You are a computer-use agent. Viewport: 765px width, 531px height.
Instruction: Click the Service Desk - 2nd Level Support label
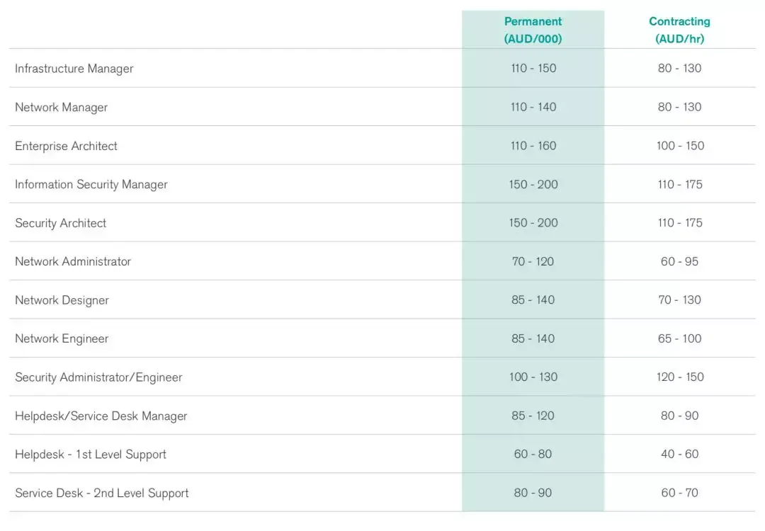[x=102, y=493]
